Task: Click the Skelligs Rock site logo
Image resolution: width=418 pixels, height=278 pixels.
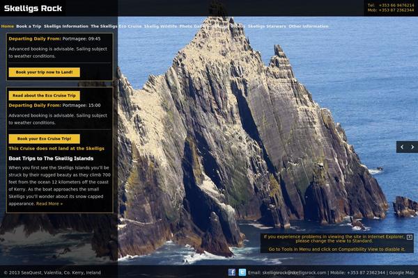Action: pos(33,8)
